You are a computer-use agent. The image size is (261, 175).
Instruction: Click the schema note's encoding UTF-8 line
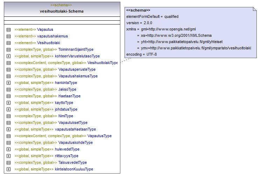142,54
